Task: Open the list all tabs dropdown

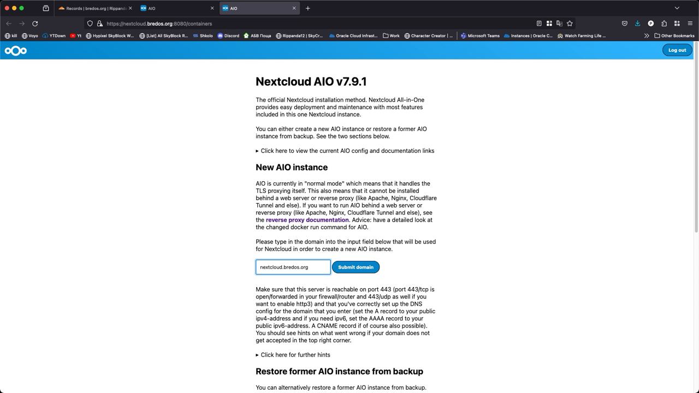Action: tap(677, 8)
